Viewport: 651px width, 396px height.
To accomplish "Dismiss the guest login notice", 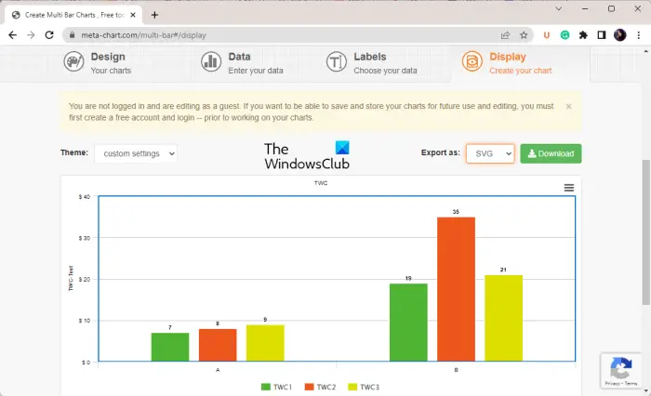I will click(568, 107).
